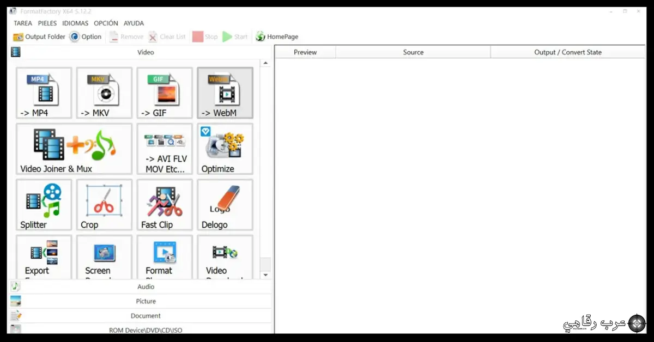Open the Fast Clip tool
The width and height of the screenshot is (654, 342).
click(164, 204)
